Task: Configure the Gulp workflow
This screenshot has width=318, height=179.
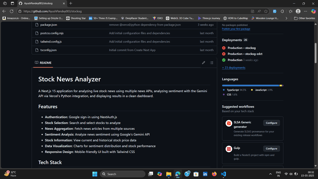Action: 272,149
